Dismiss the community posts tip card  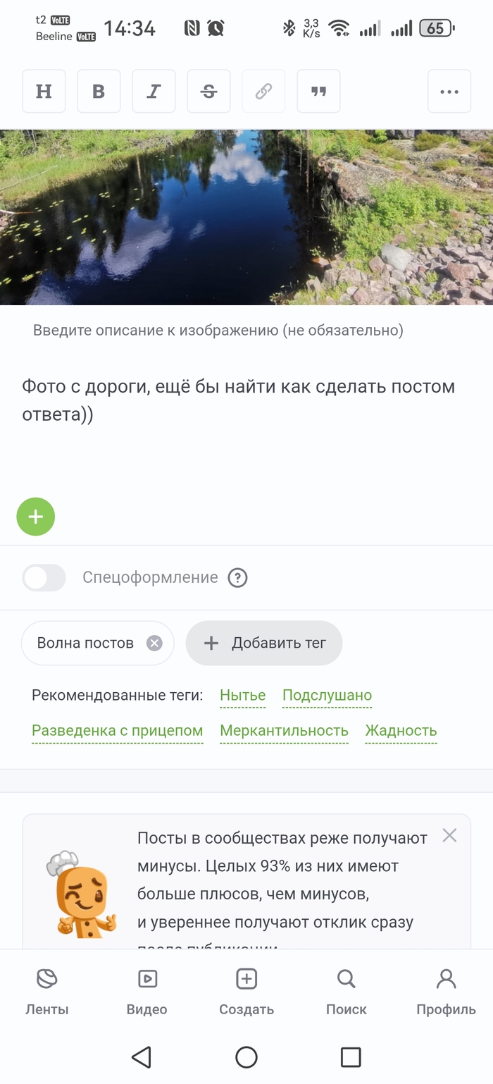tap(449, 835)
